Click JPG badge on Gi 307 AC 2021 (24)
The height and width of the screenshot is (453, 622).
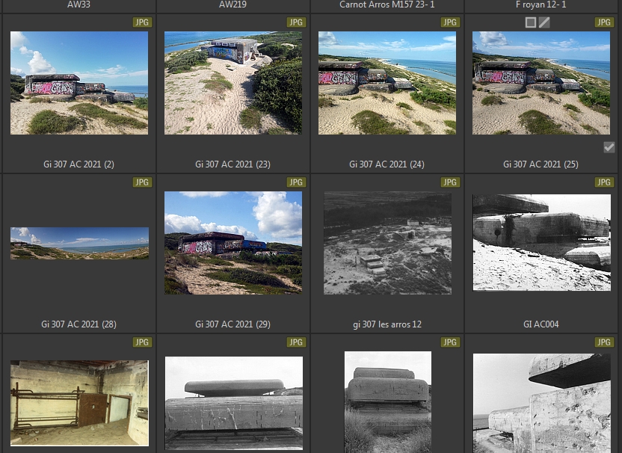click(450, 22)
